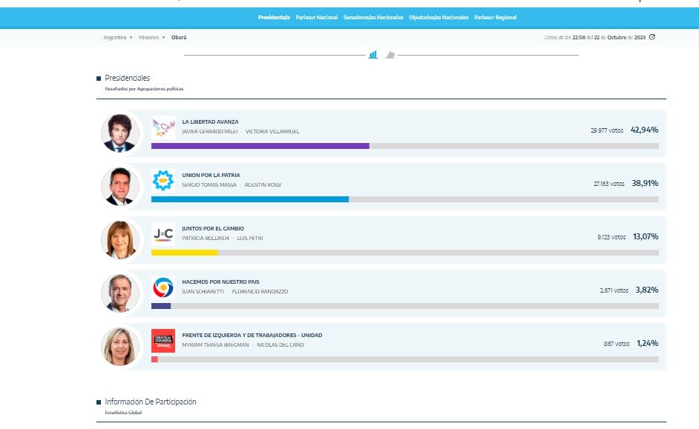Click the Frente de Izquierda Unidad logo
Screen dimensions: 699x429
[x=163, y=341]
